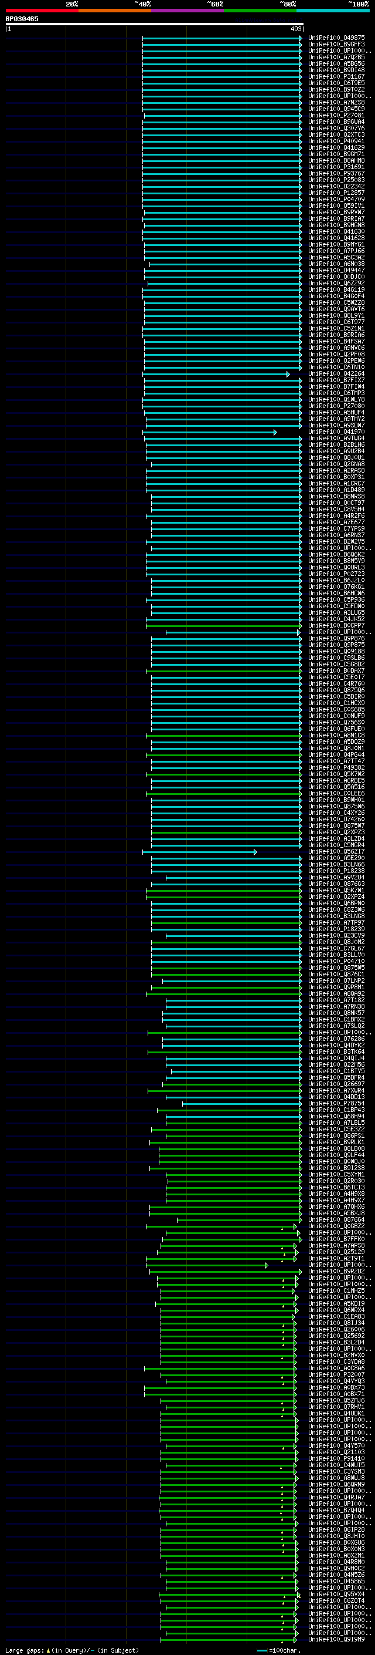Select hit label UniRef100_A9TWG4

click(336, 439)
